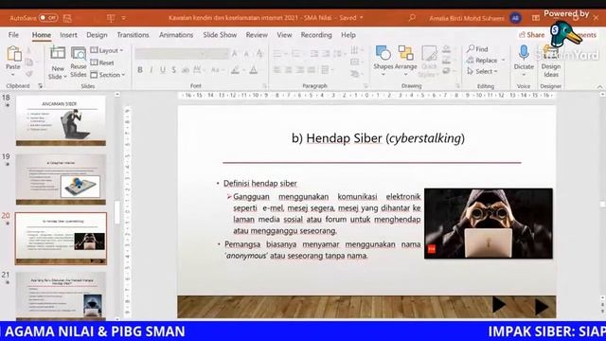Reset the slide layout
The height and width of the screenshot is (341, 606).
pos(102,63)
